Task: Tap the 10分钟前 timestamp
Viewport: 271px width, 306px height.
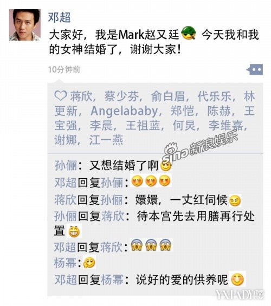Action: [x=64, y=69]
